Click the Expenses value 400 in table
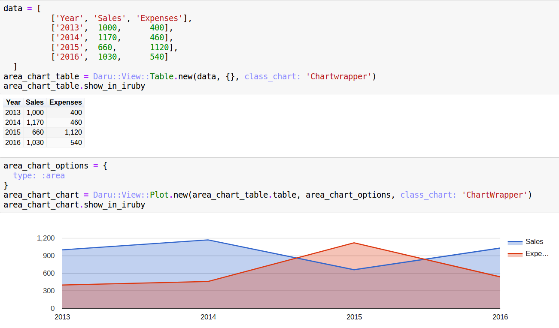The image size is (559, 328). pyautogui.click(x=65, y=112)
